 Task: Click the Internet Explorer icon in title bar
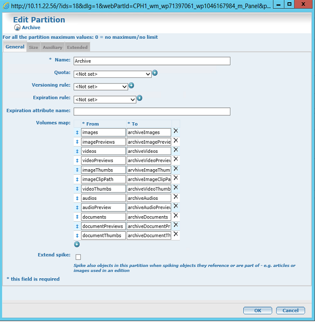click(x=6, y=5)
